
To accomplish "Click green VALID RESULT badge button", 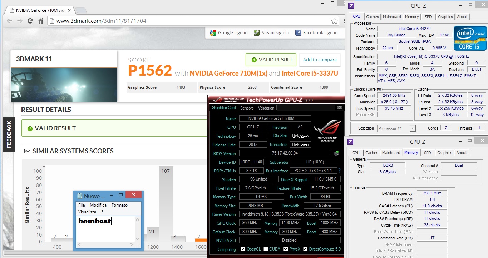I will coord(272,60).
